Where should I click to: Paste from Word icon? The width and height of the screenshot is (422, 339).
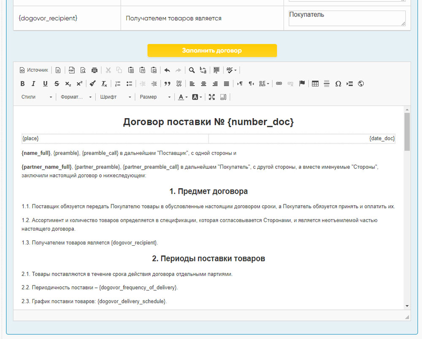point(154,70)
